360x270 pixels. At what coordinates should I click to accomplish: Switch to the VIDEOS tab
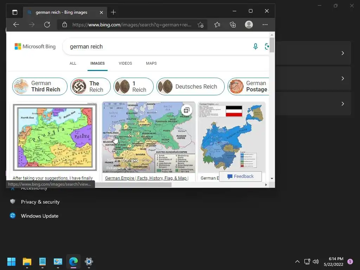[x=126, y=63]
